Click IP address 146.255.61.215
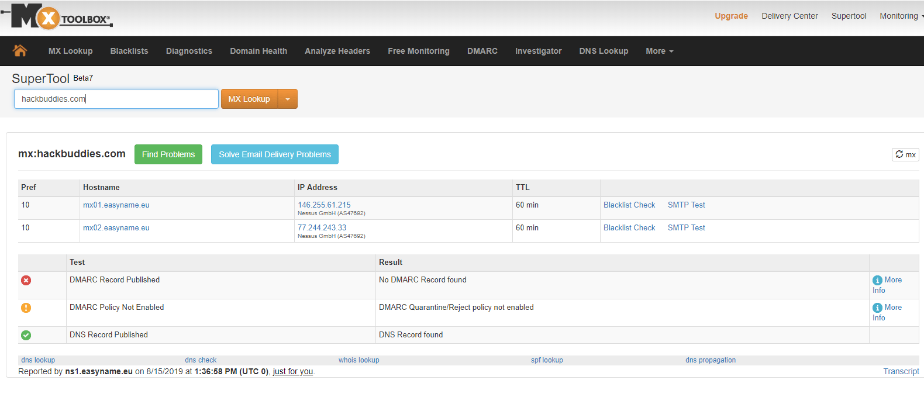The width and height of the screenshot is (924, 397). click(324, 205)
